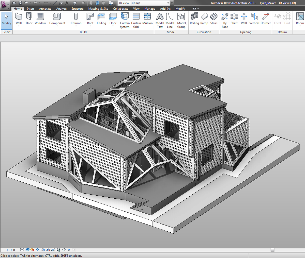The image size is (305, 258).
Task: Open the Annotate ribbon tab
Action: (x=45, y=9)
